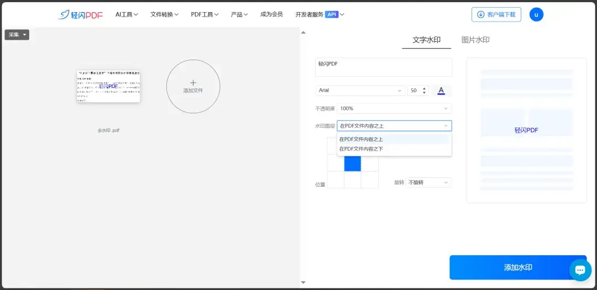This screenshot has width=597, height=290.
Task: Click the watermark preview 轻闪PDF text
Action: 527,130
